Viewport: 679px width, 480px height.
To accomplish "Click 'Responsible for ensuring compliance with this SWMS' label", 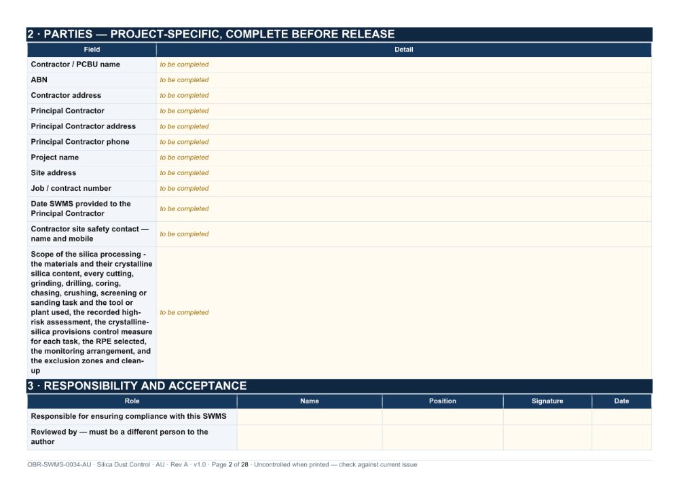I will point(128,416).
